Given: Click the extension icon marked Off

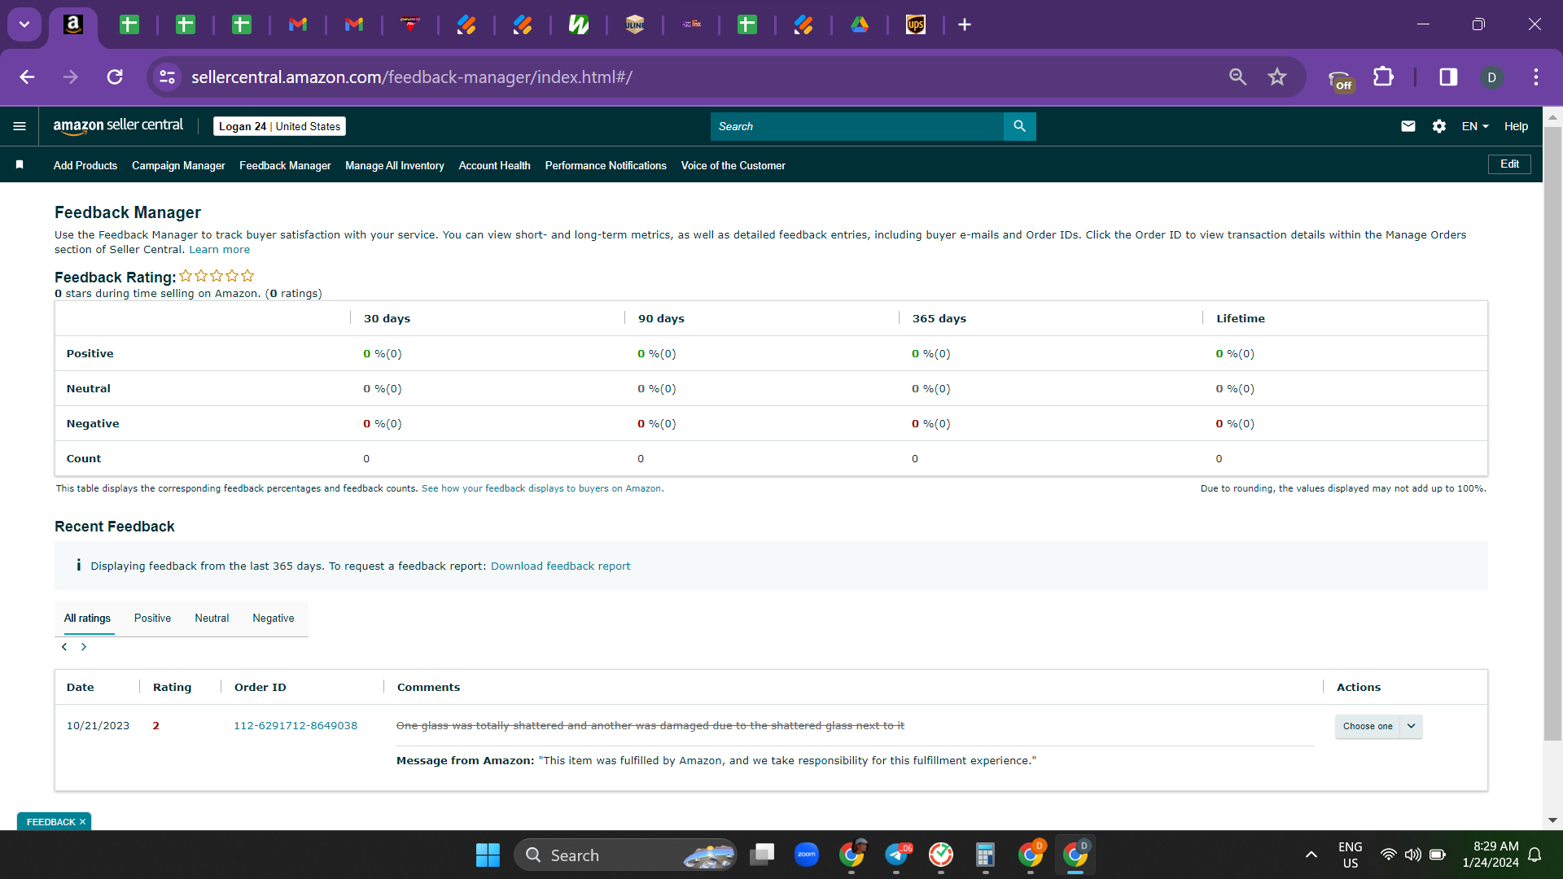Looking at the screenshot, I should 1340,80.
